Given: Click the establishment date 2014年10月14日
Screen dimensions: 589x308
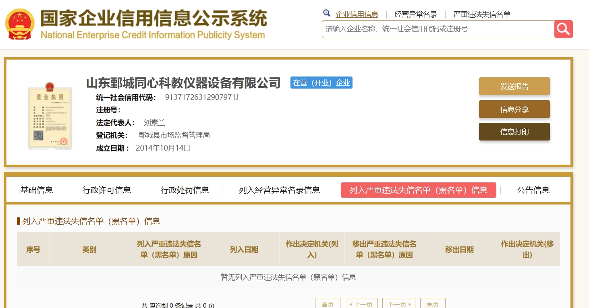Looking at the screenshot, I should click(163, 148).
